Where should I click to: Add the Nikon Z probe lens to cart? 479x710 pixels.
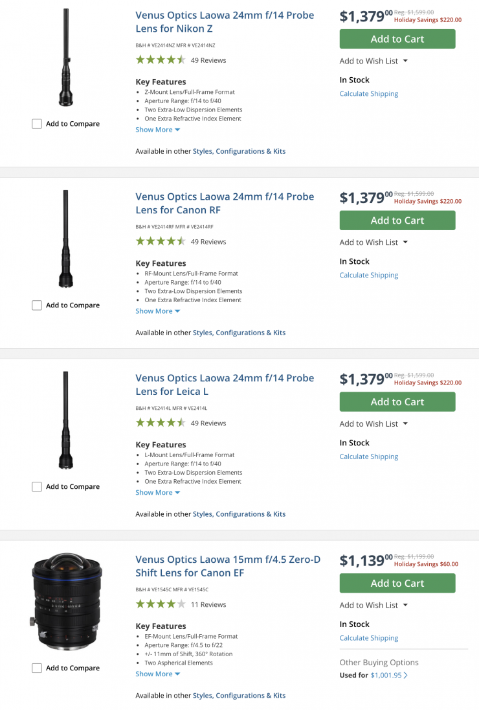coord(397,39)
